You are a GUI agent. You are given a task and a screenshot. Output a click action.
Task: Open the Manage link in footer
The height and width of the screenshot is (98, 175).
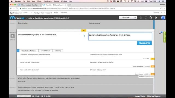click(137, 96)
